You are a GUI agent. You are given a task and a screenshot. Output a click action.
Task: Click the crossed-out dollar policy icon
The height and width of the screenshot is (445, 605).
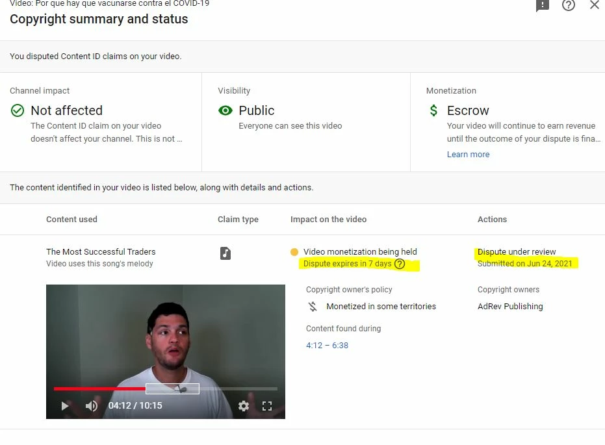pyautogui.click(x=313, y=307)
